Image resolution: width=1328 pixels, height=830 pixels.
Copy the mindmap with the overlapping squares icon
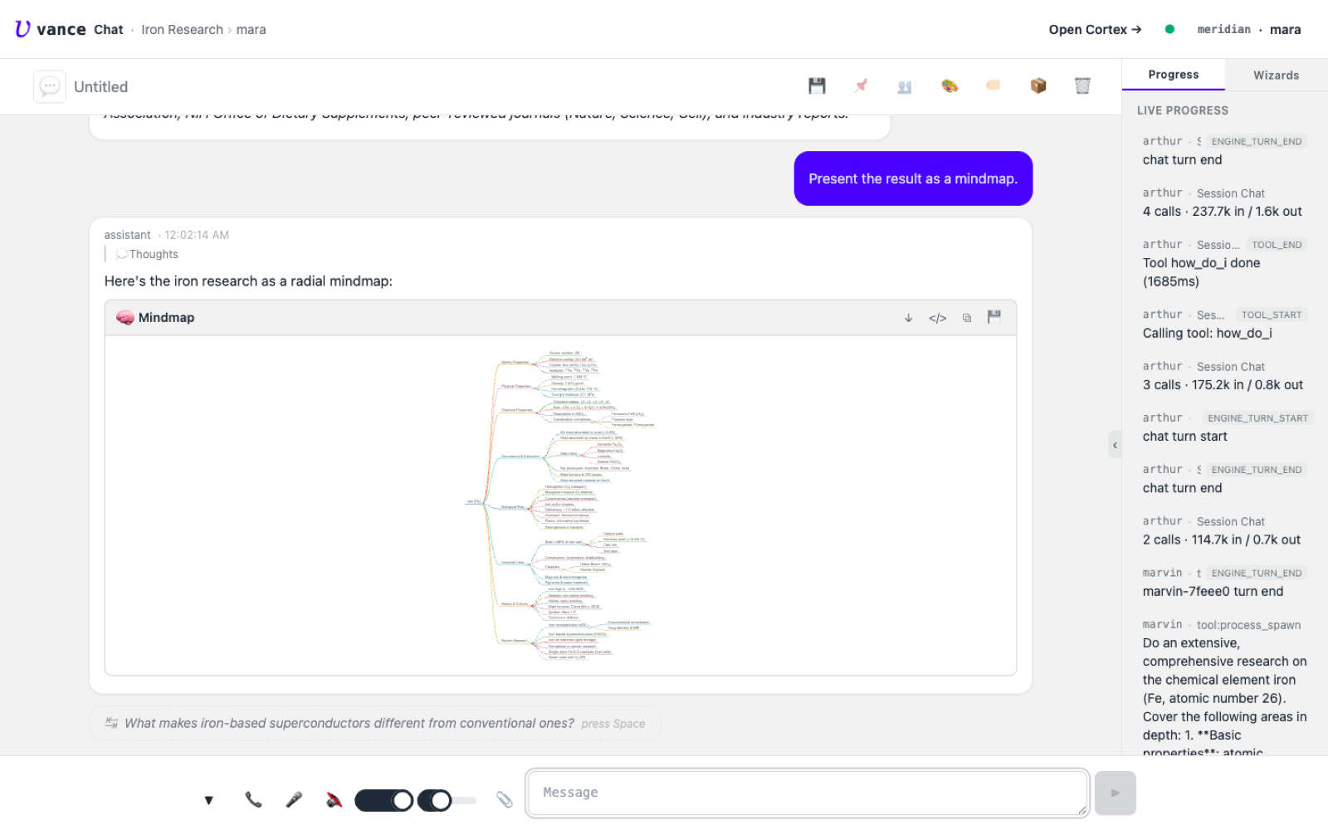tap(967, 318)
